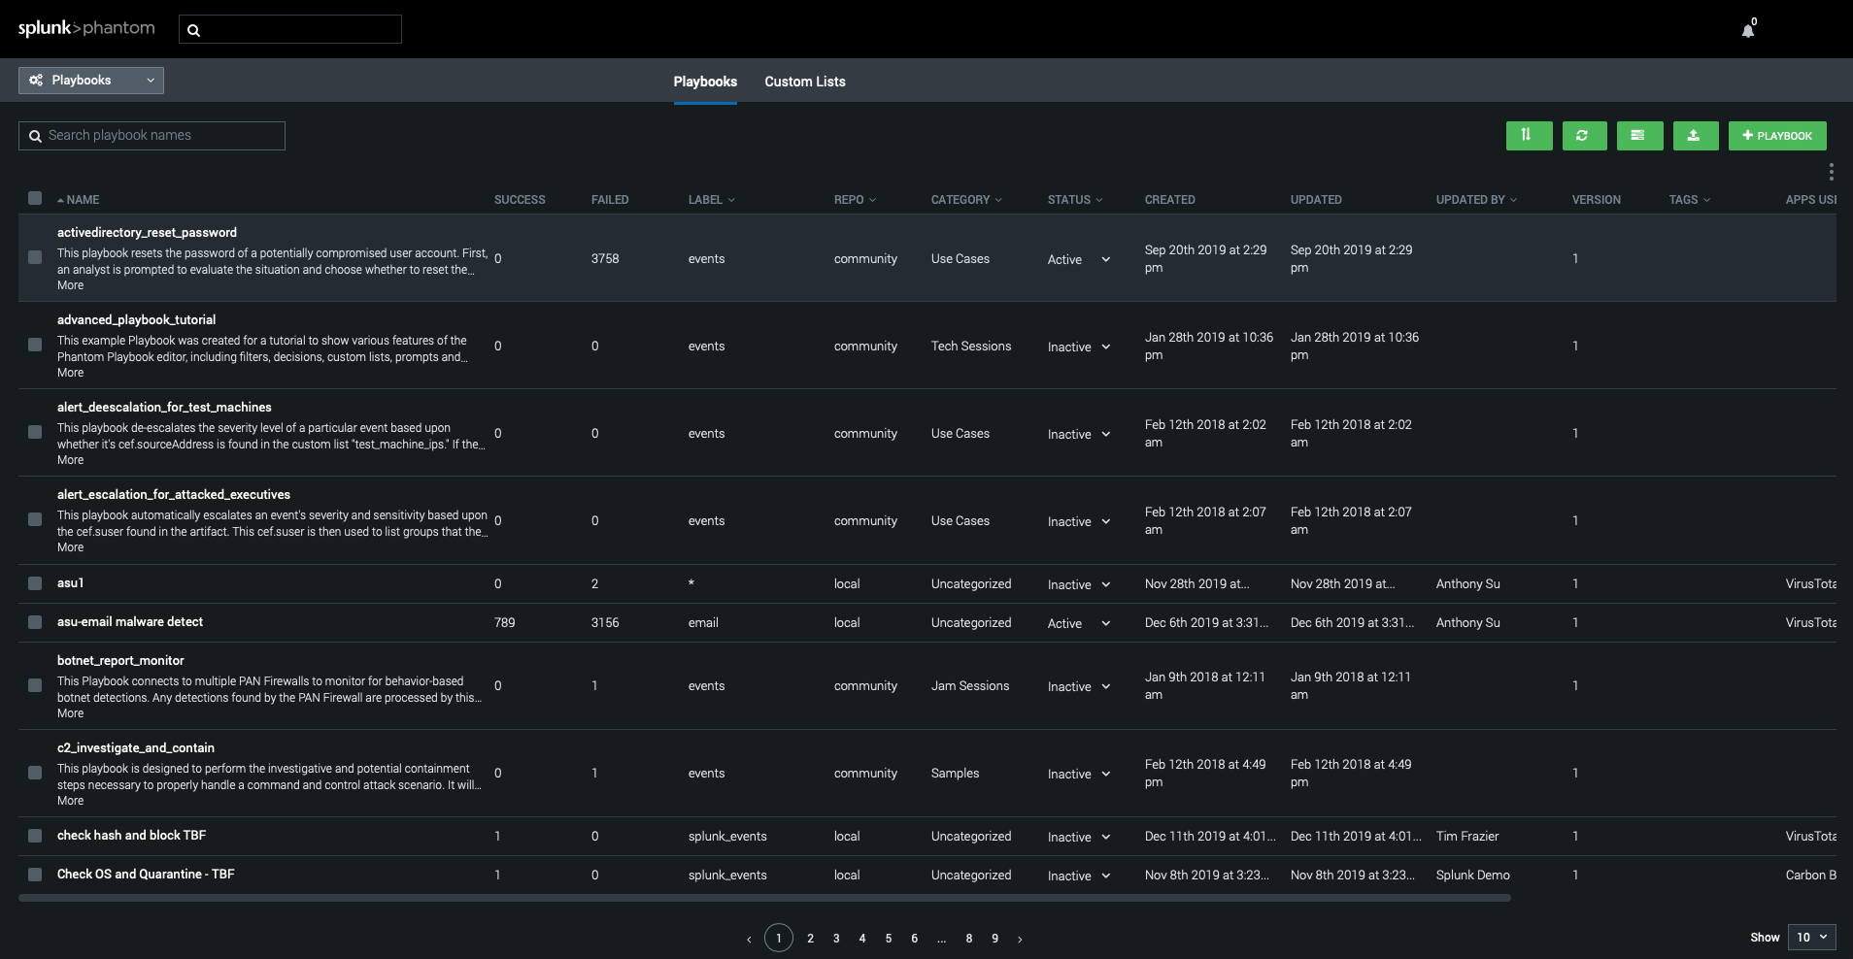Sort by the CREATED column header
This screenshot has width=1853, height=959.
click(1169, 200)
